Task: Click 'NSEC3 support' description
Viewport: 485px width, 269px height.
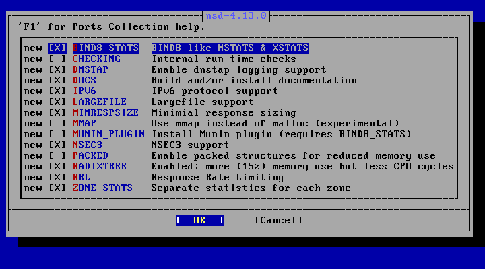Action: (191, 145)
